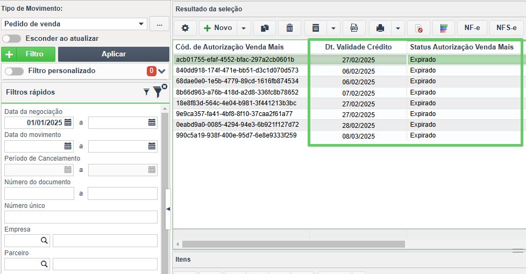The image size is (526, 274).
Task: Open calendar for Período de Cancelamento start
Action: click(x=68, y=170)
